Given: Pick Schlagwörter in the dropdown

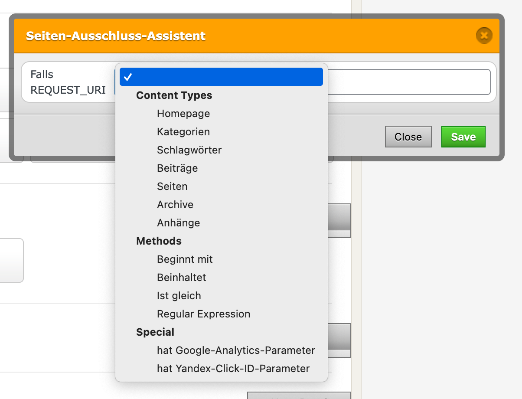Looking at the screenshot, I should click(189, 150).
